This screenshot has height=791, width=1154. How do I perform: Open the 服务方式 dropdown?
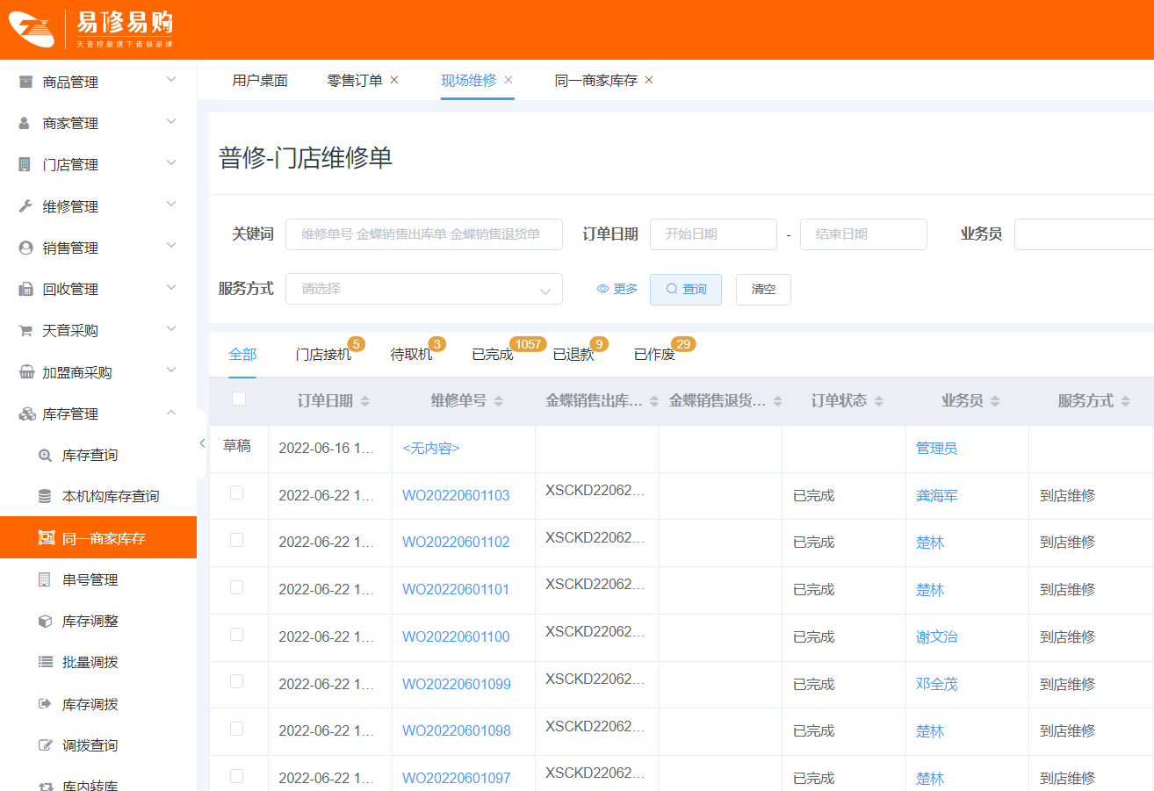click(x=423, y=289)
